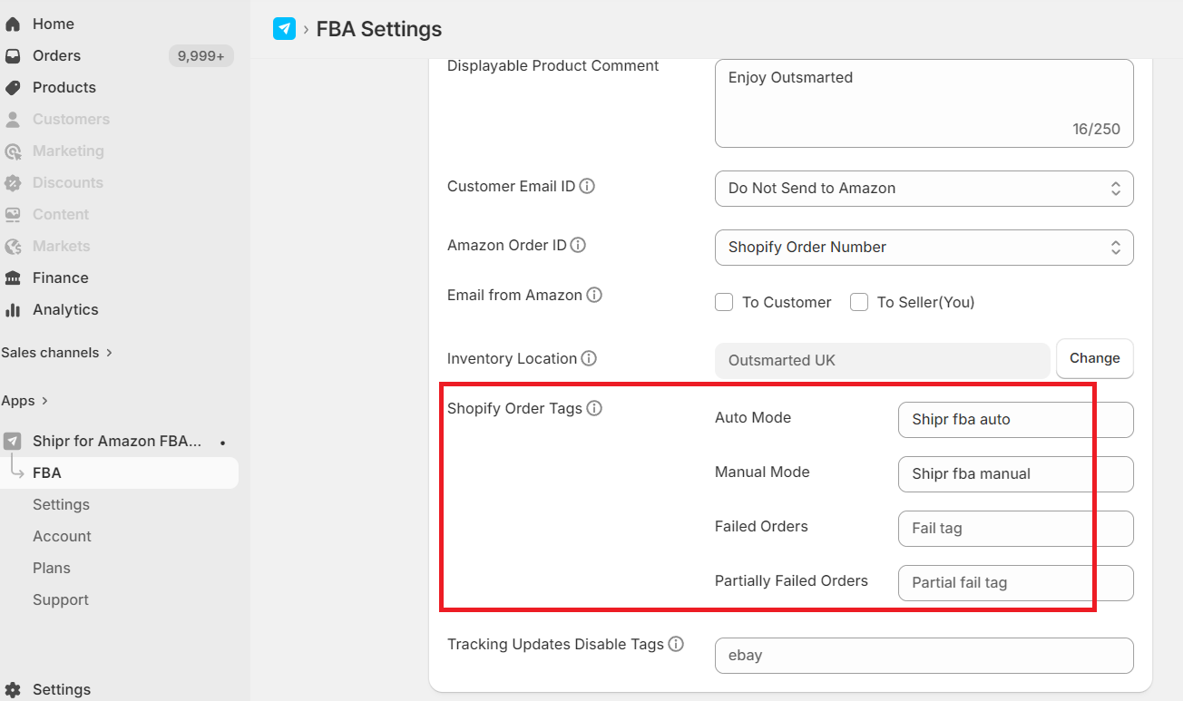The image size is (1183, 701).
Task: Click the Analytics bar chart icon
Action: click(x=13, y=310)
